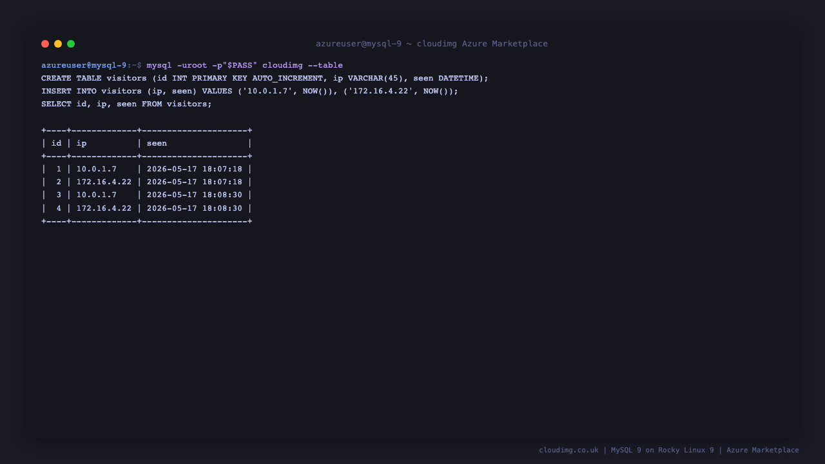Click the footer text 'cloudimg.co.uk'
Image resolution: width=825 pixels, height=464 pixels.
[x=569, y=450]
